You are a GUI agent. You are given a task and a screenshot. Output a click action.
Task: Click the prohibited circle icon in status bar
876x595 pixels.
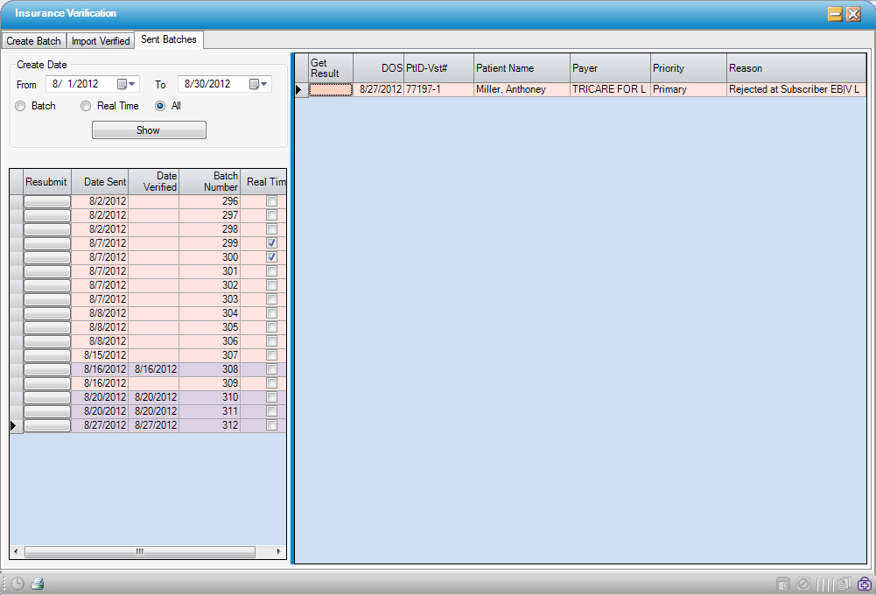802,584
